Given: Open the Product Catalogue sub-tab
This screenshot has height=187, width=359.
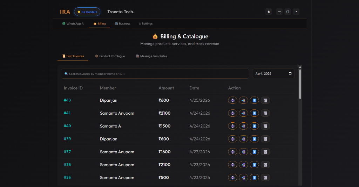Looking at the screenshot, I should (x=110, y=56).
